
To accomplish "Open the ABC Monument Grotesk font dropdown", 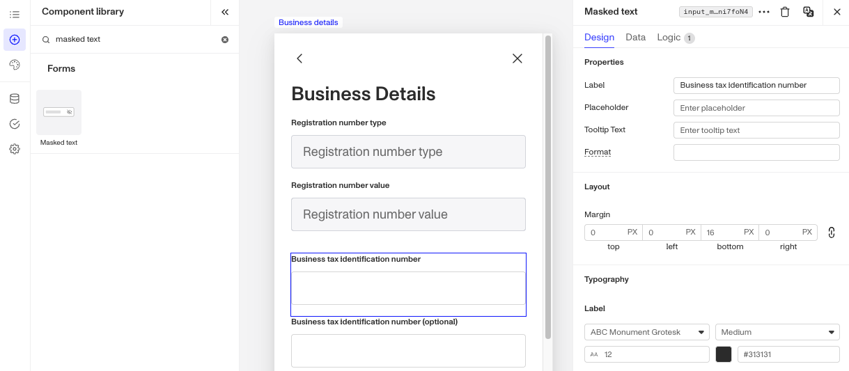I will 647,332.
